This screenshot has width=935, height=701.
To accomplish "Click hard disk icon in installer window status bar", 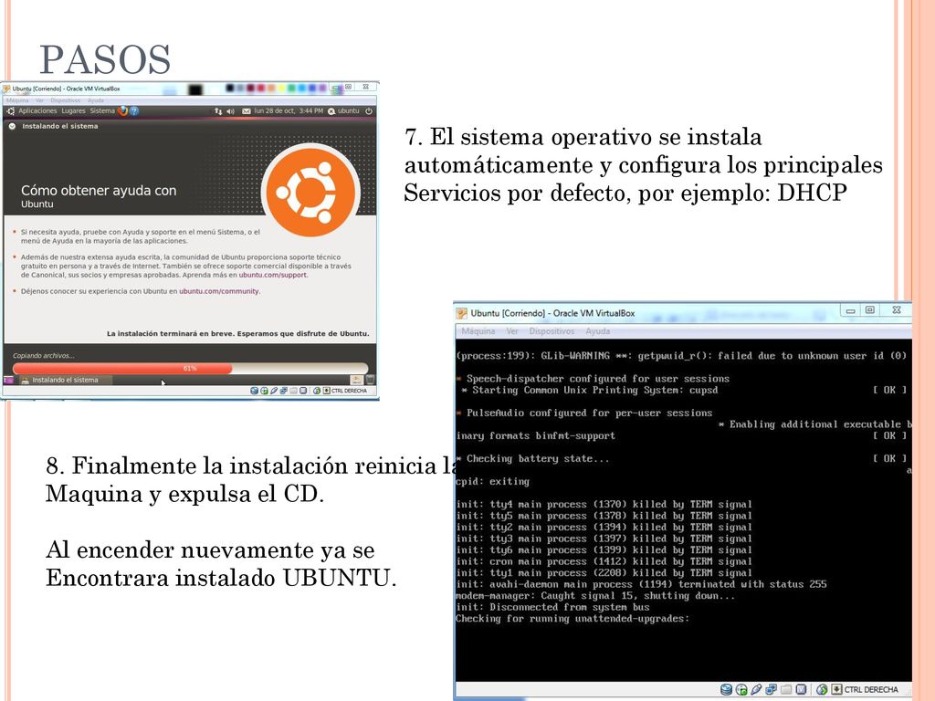I will (x=255, y=391).
